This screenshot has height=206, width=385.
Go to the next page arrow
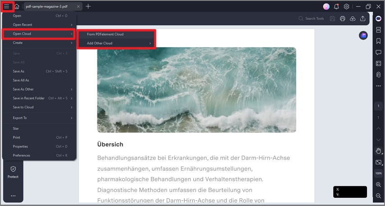click(x=378, y=140)
